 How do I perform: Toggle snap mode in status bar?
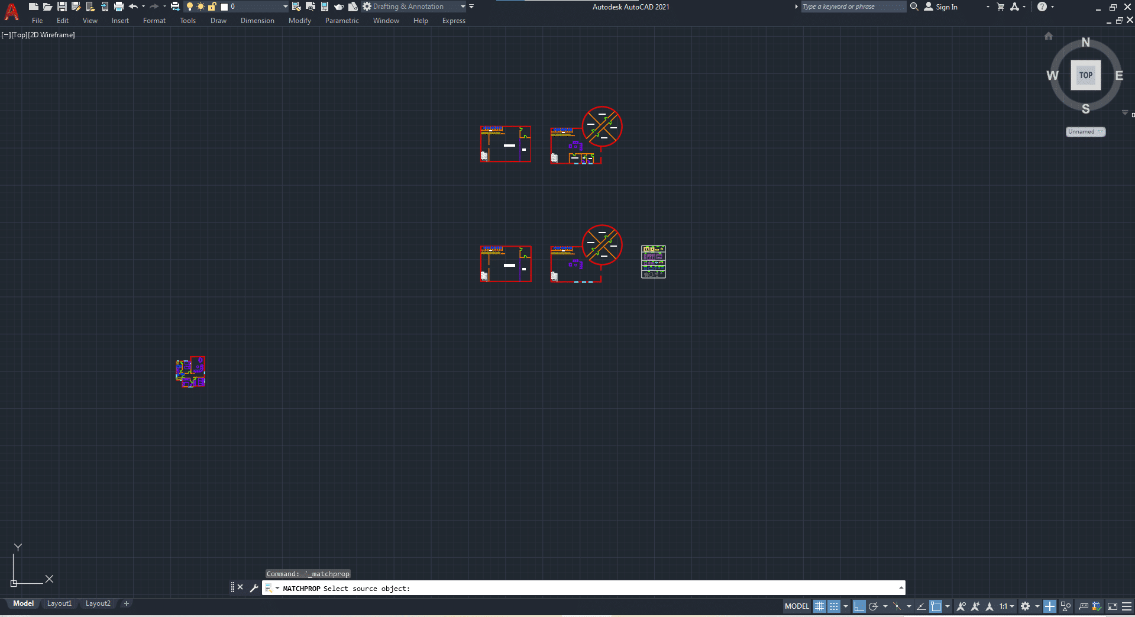[833, 606]
